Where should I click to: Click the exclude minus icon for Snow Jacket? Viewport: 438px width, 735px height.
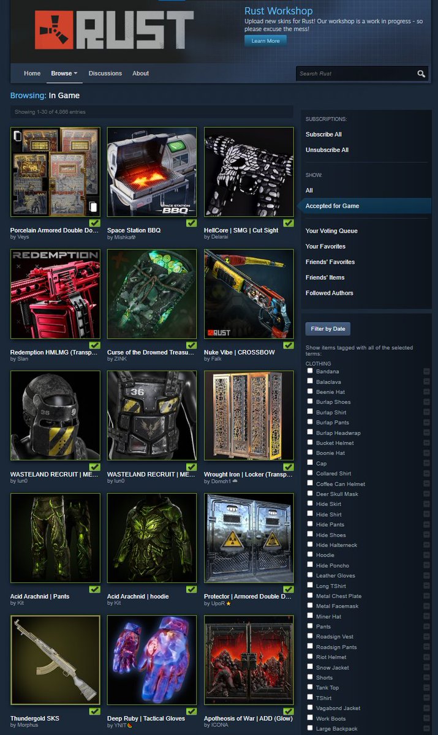click(x=426, y=668)
